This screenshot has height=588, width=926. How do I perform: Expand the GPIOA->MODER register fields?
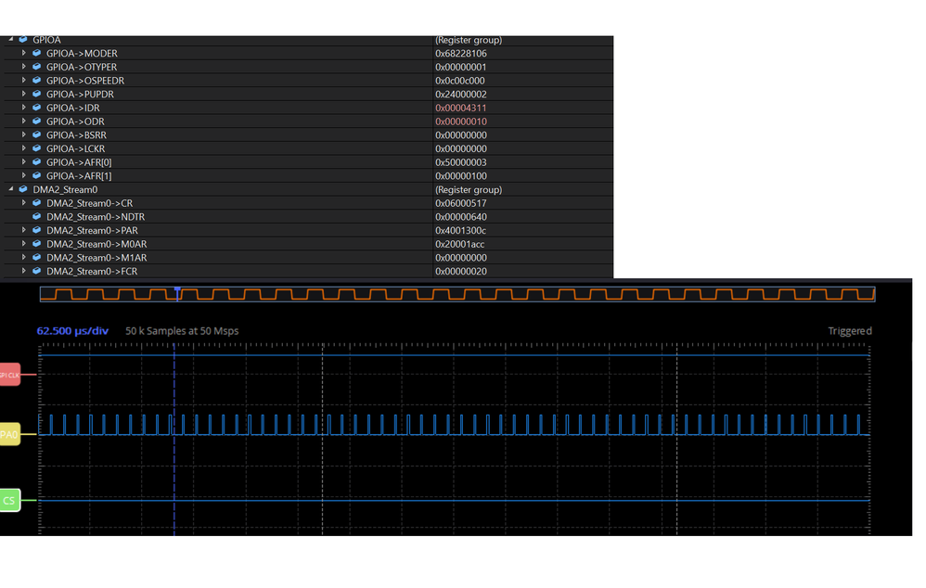tap(22, 53)
